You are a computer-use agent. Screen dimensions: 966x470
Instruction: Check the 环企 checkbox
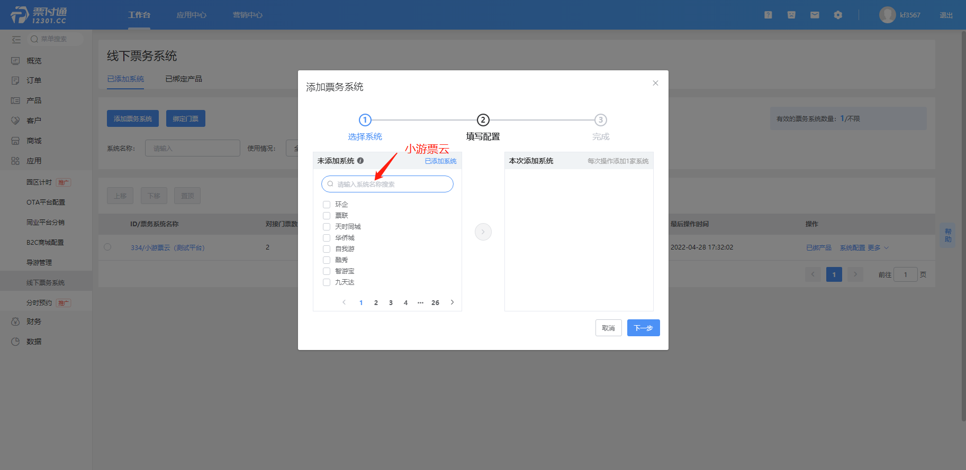click(x=327, y=205)
